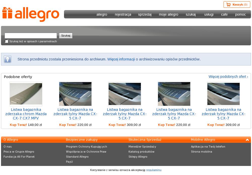Screen dimensions: 252x175
Task: Enable Szukaj też w opisach i parametrach
Action: (7, 41)
